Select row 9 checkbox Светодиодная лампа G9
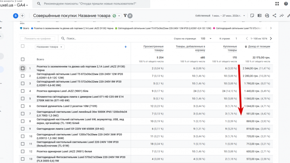The width and height of the screenshot is (290, 163). (x=23, y=129)
